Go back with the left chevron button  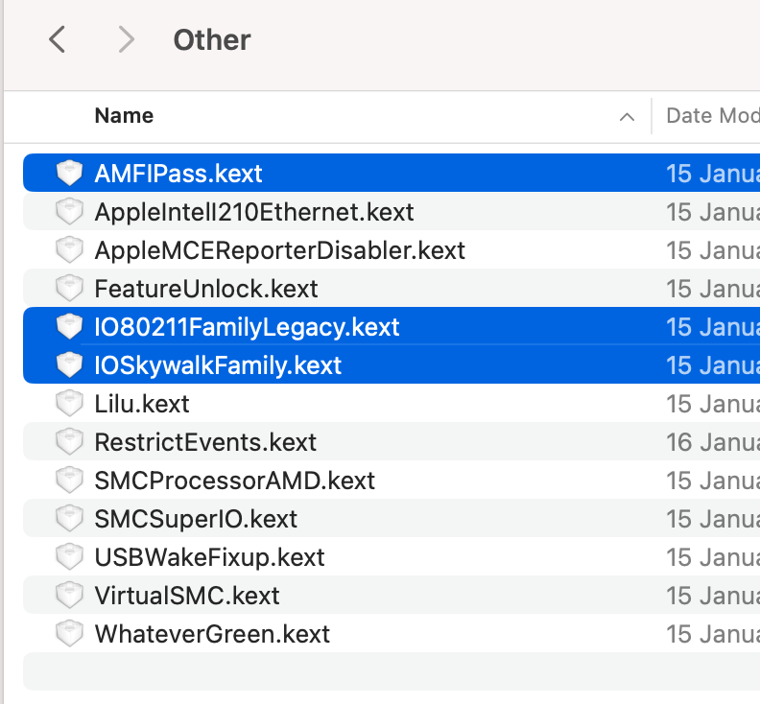coord(58,39)
